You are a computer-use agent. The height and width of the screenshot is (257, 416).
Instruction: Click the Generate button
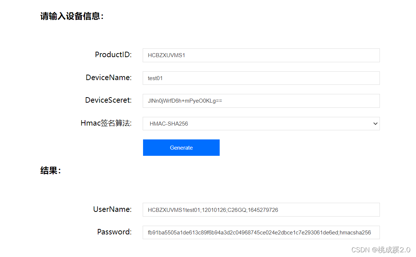pos(181,147)
